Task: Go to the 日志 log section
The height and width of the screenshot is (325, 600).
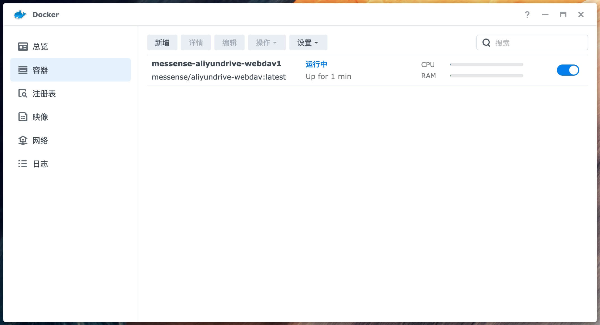Action: click(40, 164)
